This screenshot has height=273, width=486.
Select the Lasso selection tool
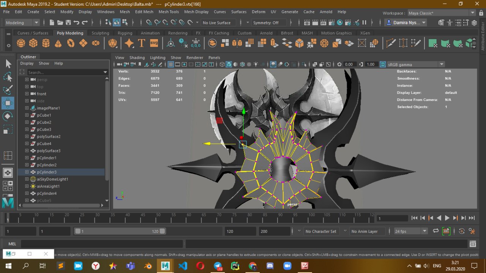(8, 77)
